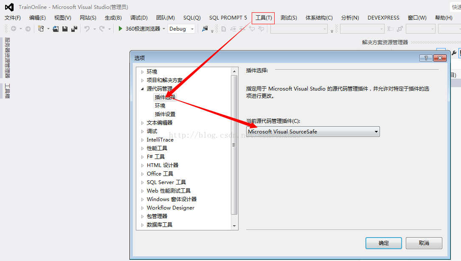Viewport: 461px width, 261px height.
Task: Open the 工具箱 side tab
Action: coord(7,91)
